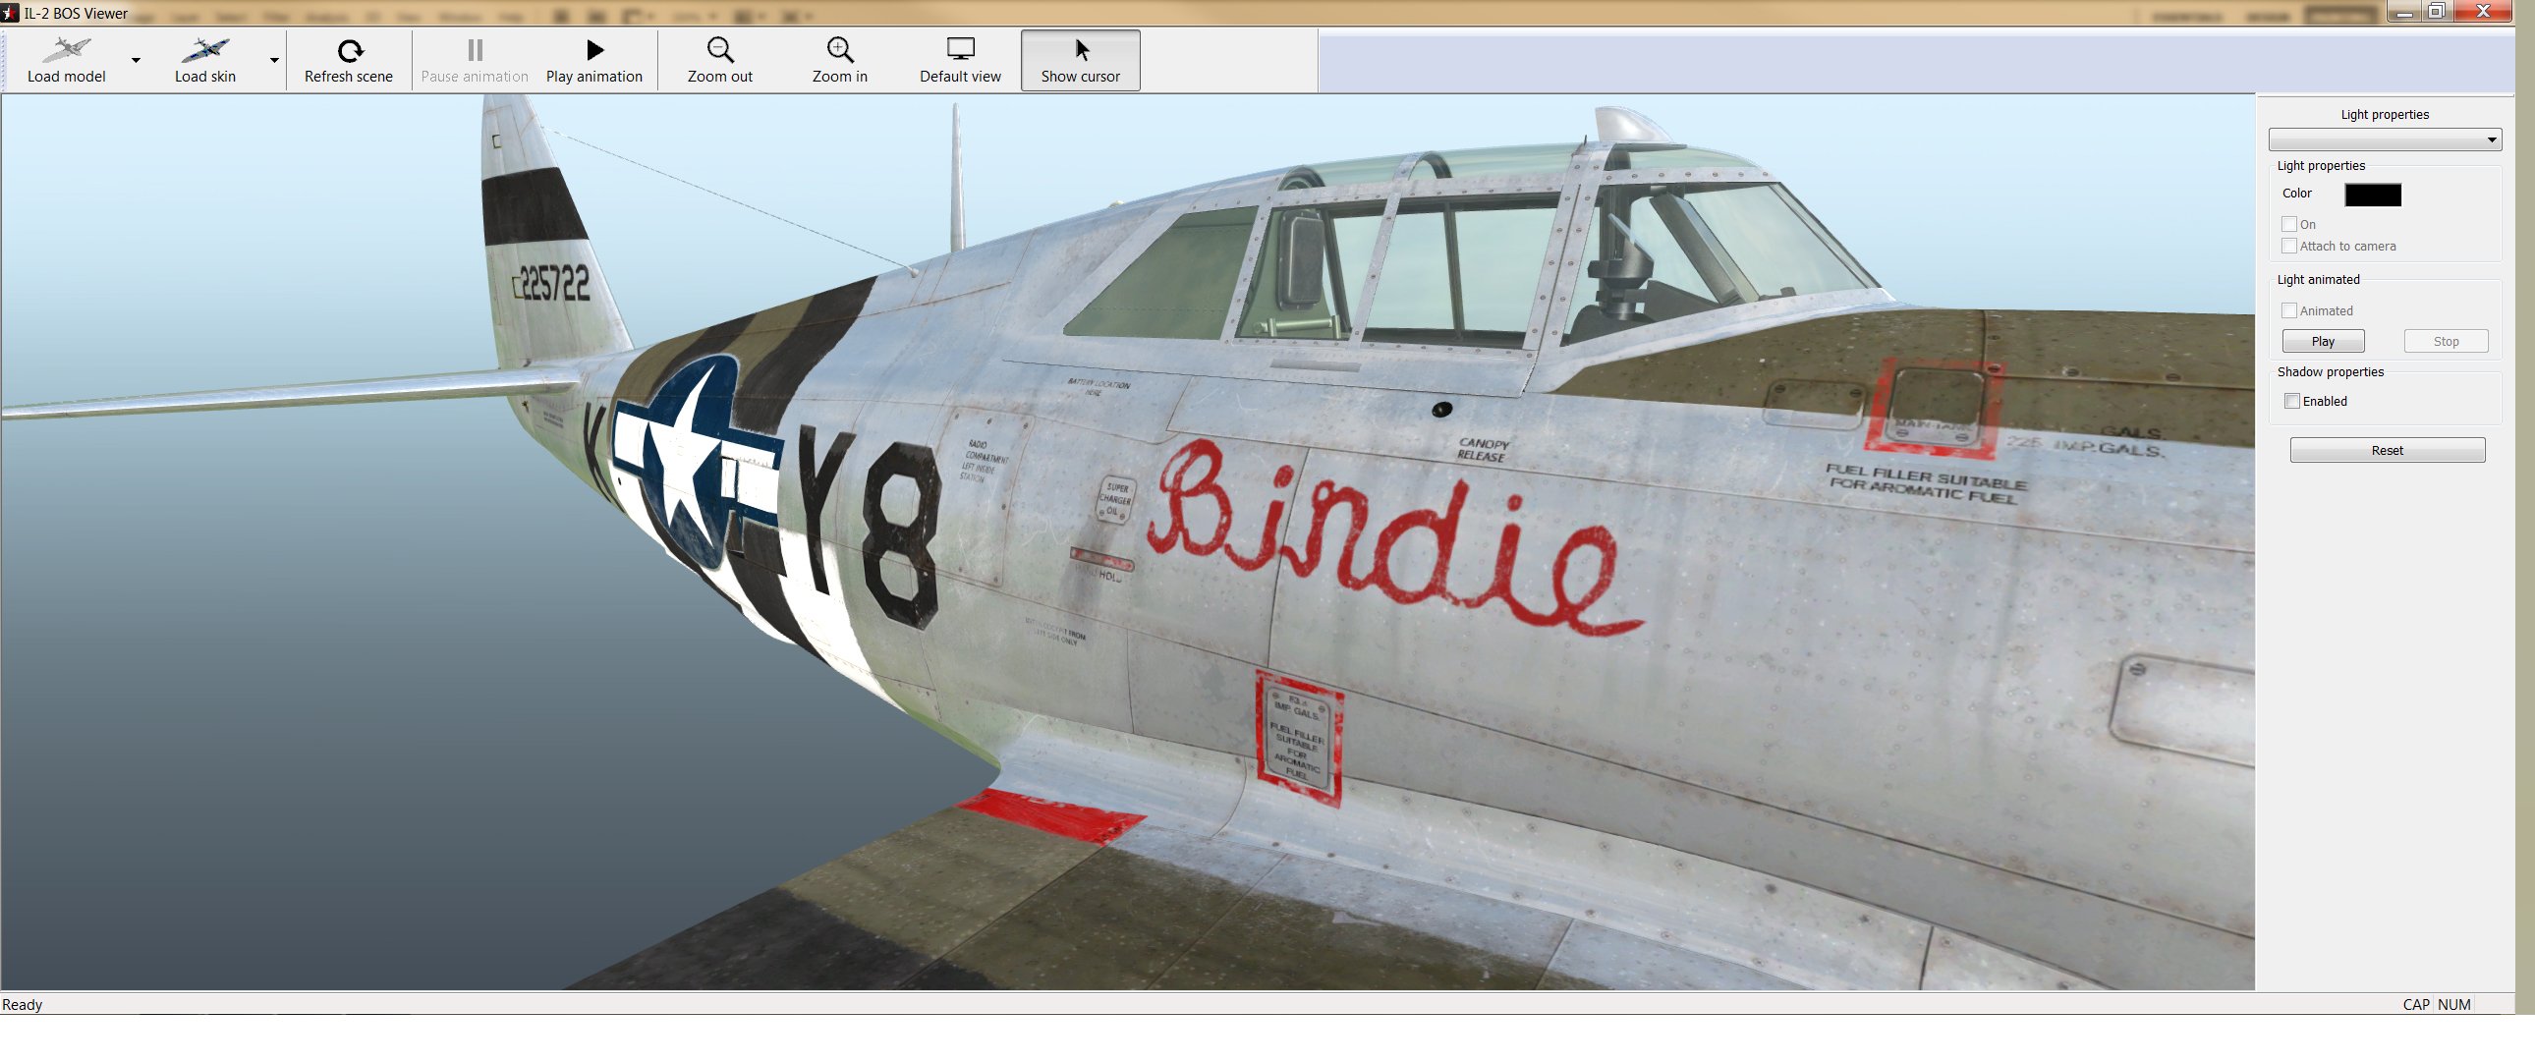Screen dimensions: 2535x1061
Task: Restore down the viewer window
Action: pos(2437,12)
